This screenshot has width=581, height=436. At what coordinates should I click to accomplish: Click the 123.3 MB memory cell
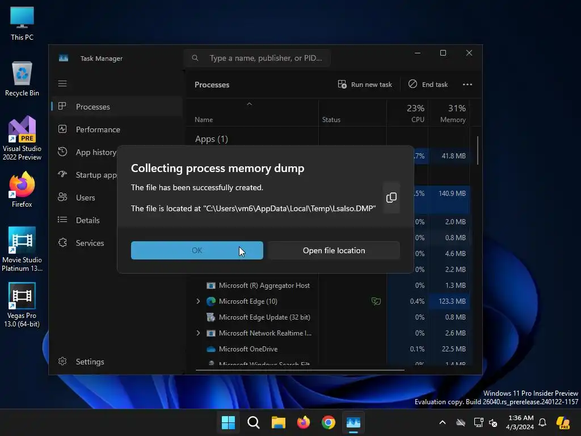pos(449,301)
